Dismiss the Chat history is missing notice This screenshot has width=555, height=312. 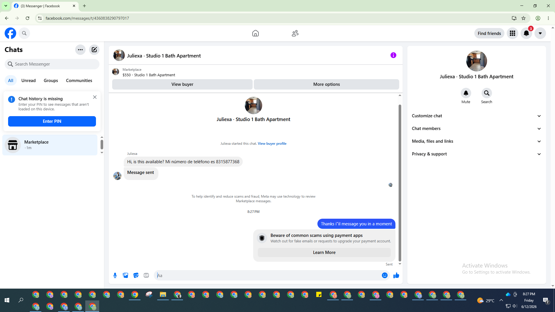tap(95, 97)
